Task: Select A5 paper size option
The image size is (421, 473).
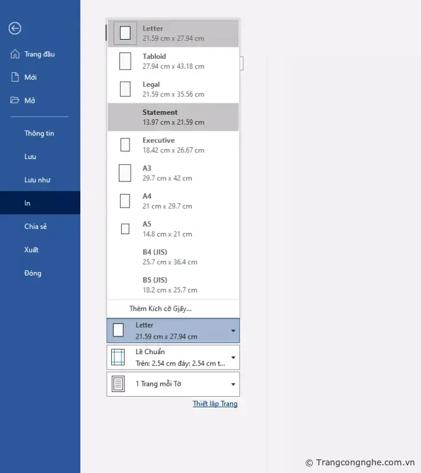Action: (173, 229)
